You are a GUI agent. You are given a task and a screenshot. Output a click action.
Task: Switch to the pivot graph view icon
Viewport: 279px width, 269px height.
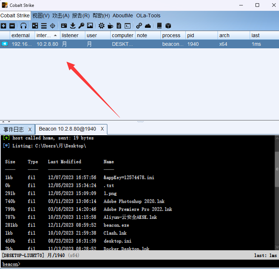tap(35, 26)
